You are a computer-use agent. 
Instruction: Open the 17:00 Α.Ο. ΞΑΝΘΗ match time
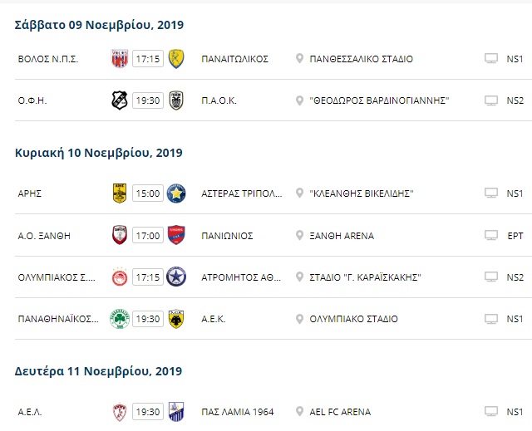148,236
